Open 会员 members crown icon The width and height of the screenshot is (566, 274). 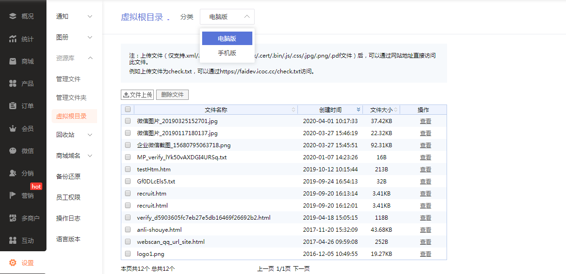pos(13,129)
